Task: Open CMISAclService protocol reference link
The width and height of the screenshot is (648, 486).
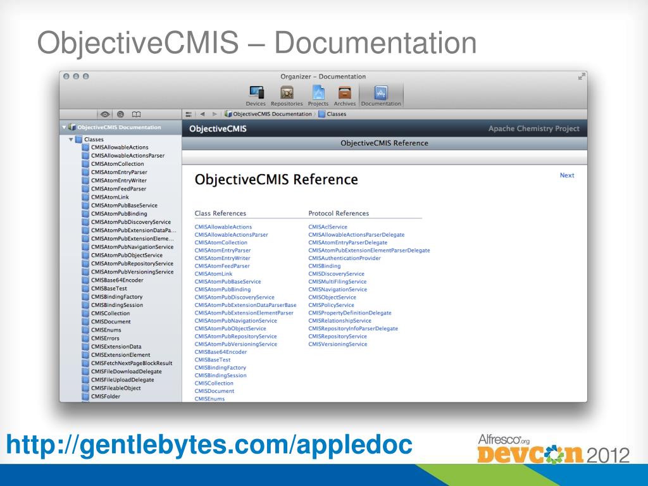Action: [328, 227]
